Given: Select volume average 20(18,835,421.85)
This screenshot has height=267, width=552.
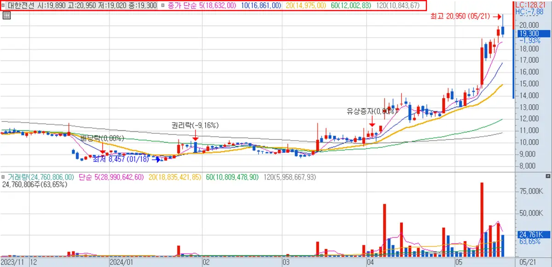Looking at the screenshot, I should tap(176, 177).
